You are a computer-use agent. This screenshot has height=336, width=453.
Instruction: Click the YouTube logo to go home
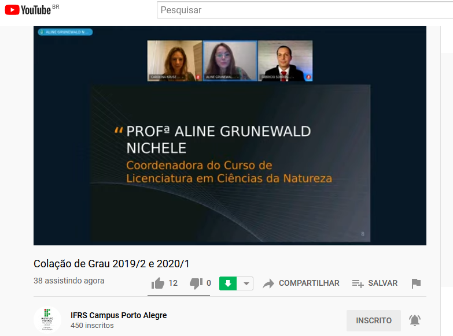coord(28,10)
